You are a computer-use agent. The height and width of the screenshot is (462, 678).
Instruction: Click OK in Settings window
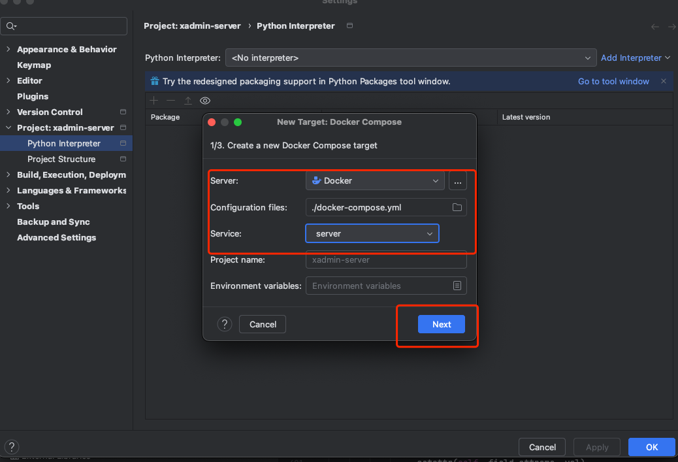(652, 447)
